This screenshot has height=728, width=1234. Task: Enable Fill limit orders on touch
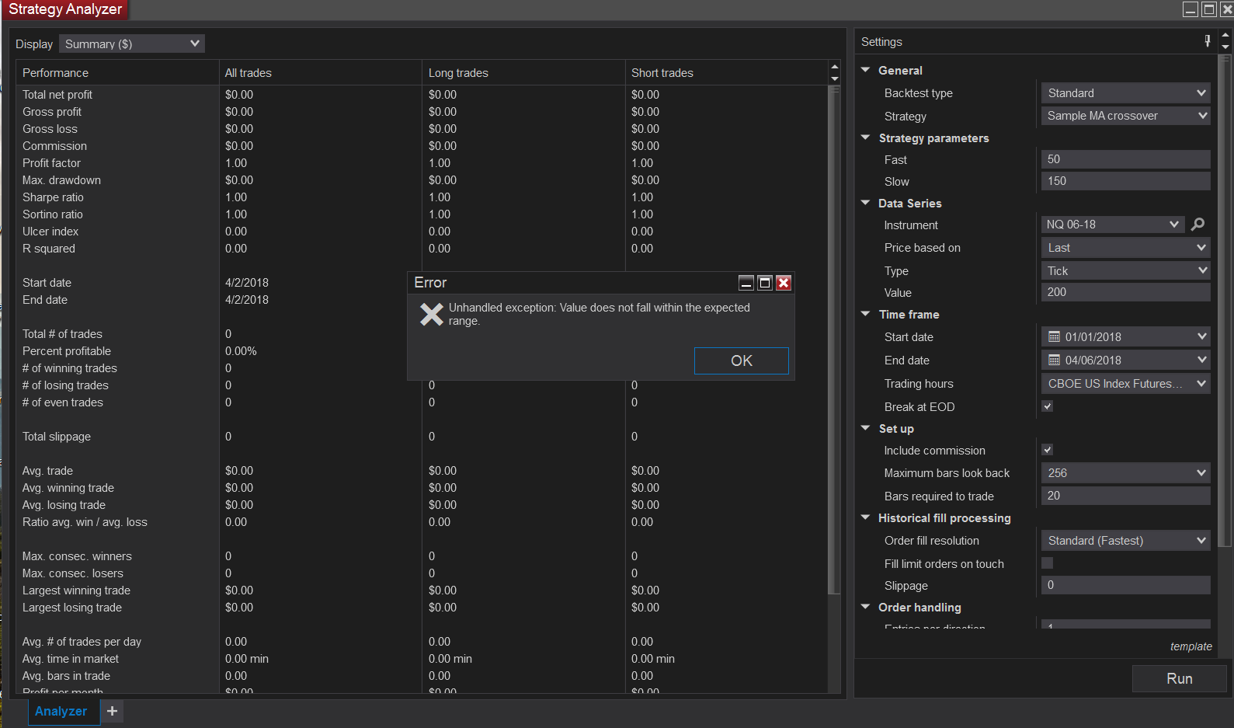[x=1048, y=563]
